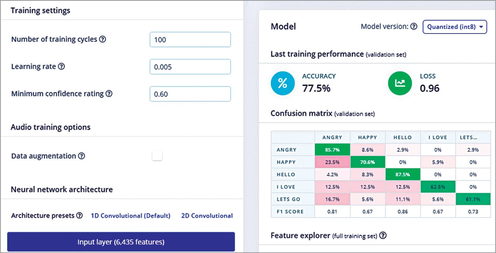Viewport: 496px width, 253px height.
Task: Open the Quantized (int8) model version dropdown
Action: (455, 27)
